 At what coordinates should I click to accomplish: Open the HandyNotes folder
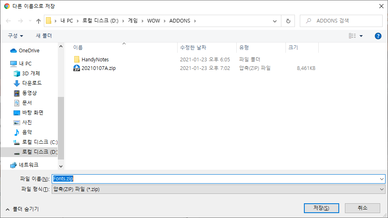coord(95,60)
